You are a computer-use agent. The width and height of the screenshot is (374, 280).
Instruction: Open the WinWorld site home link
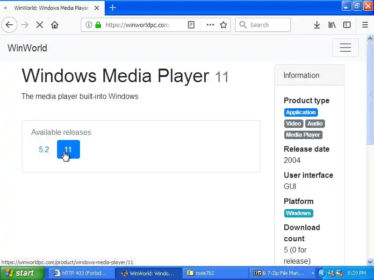click(27, 48)
